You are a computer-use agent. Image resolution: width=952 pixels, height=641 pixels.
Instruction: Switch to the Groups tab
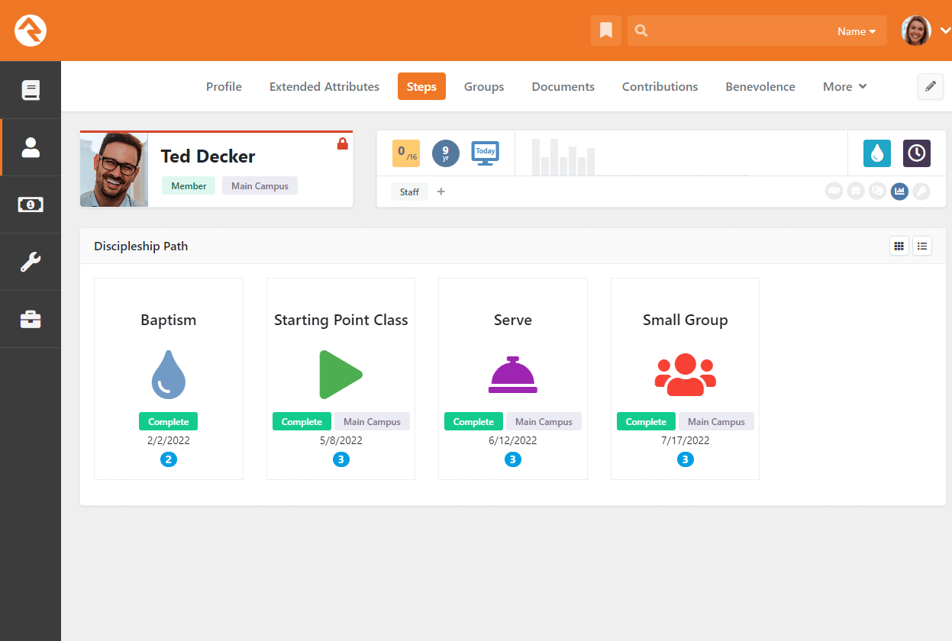(484, 86)
